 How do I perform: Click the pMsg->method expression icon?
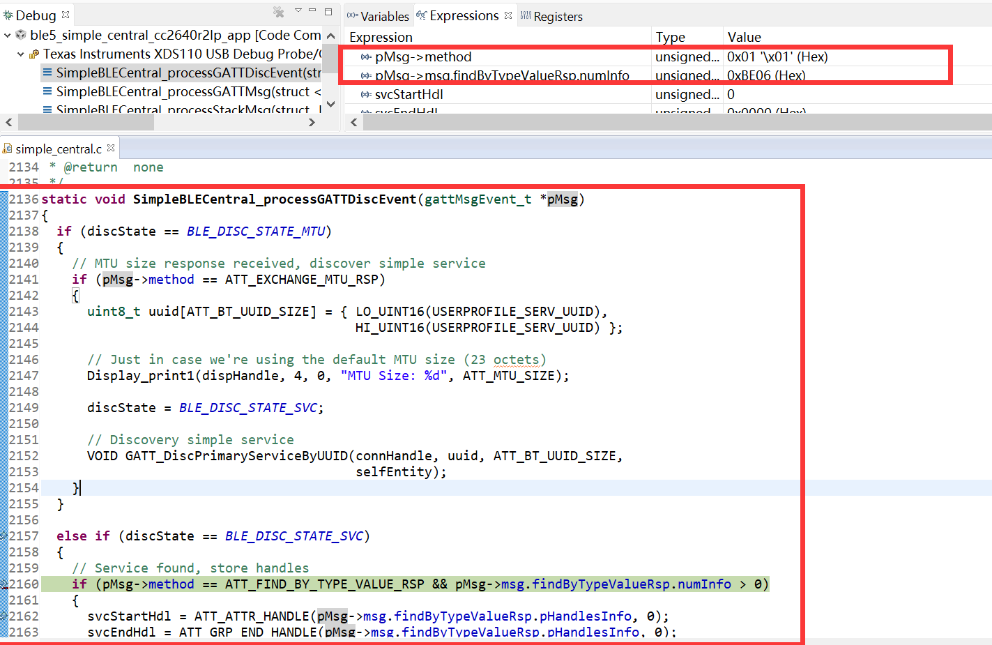click(366, 56)
